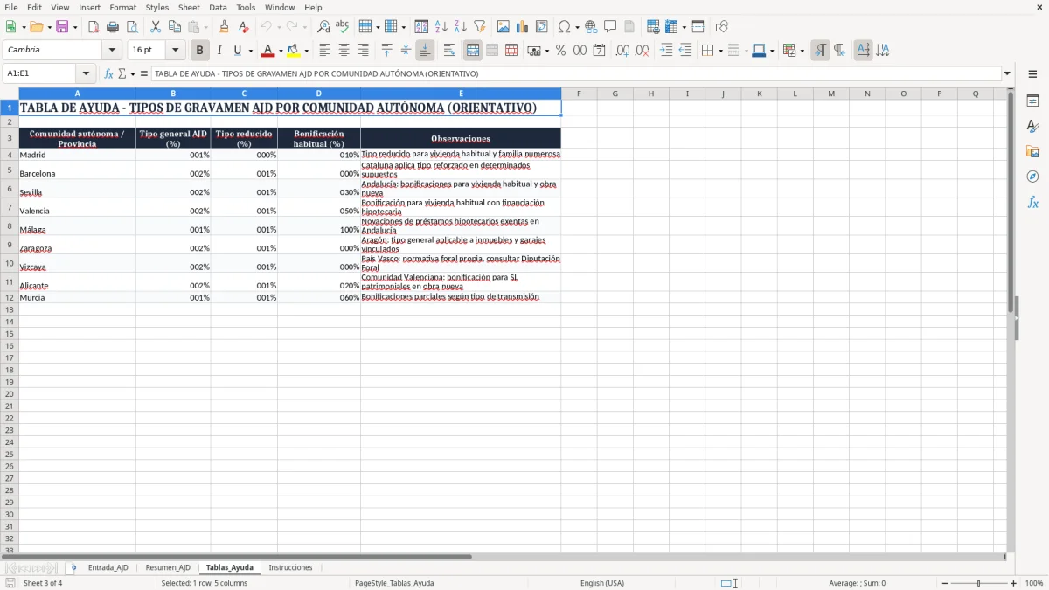Toggle Italic formatting

219,51
